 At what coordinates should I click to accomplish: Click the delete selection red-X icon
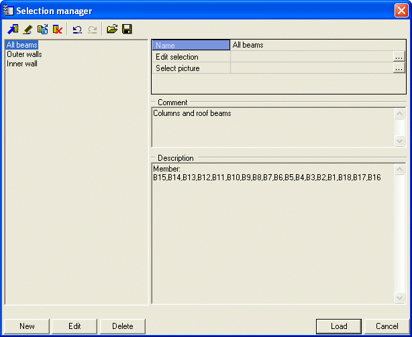[58, 29]
